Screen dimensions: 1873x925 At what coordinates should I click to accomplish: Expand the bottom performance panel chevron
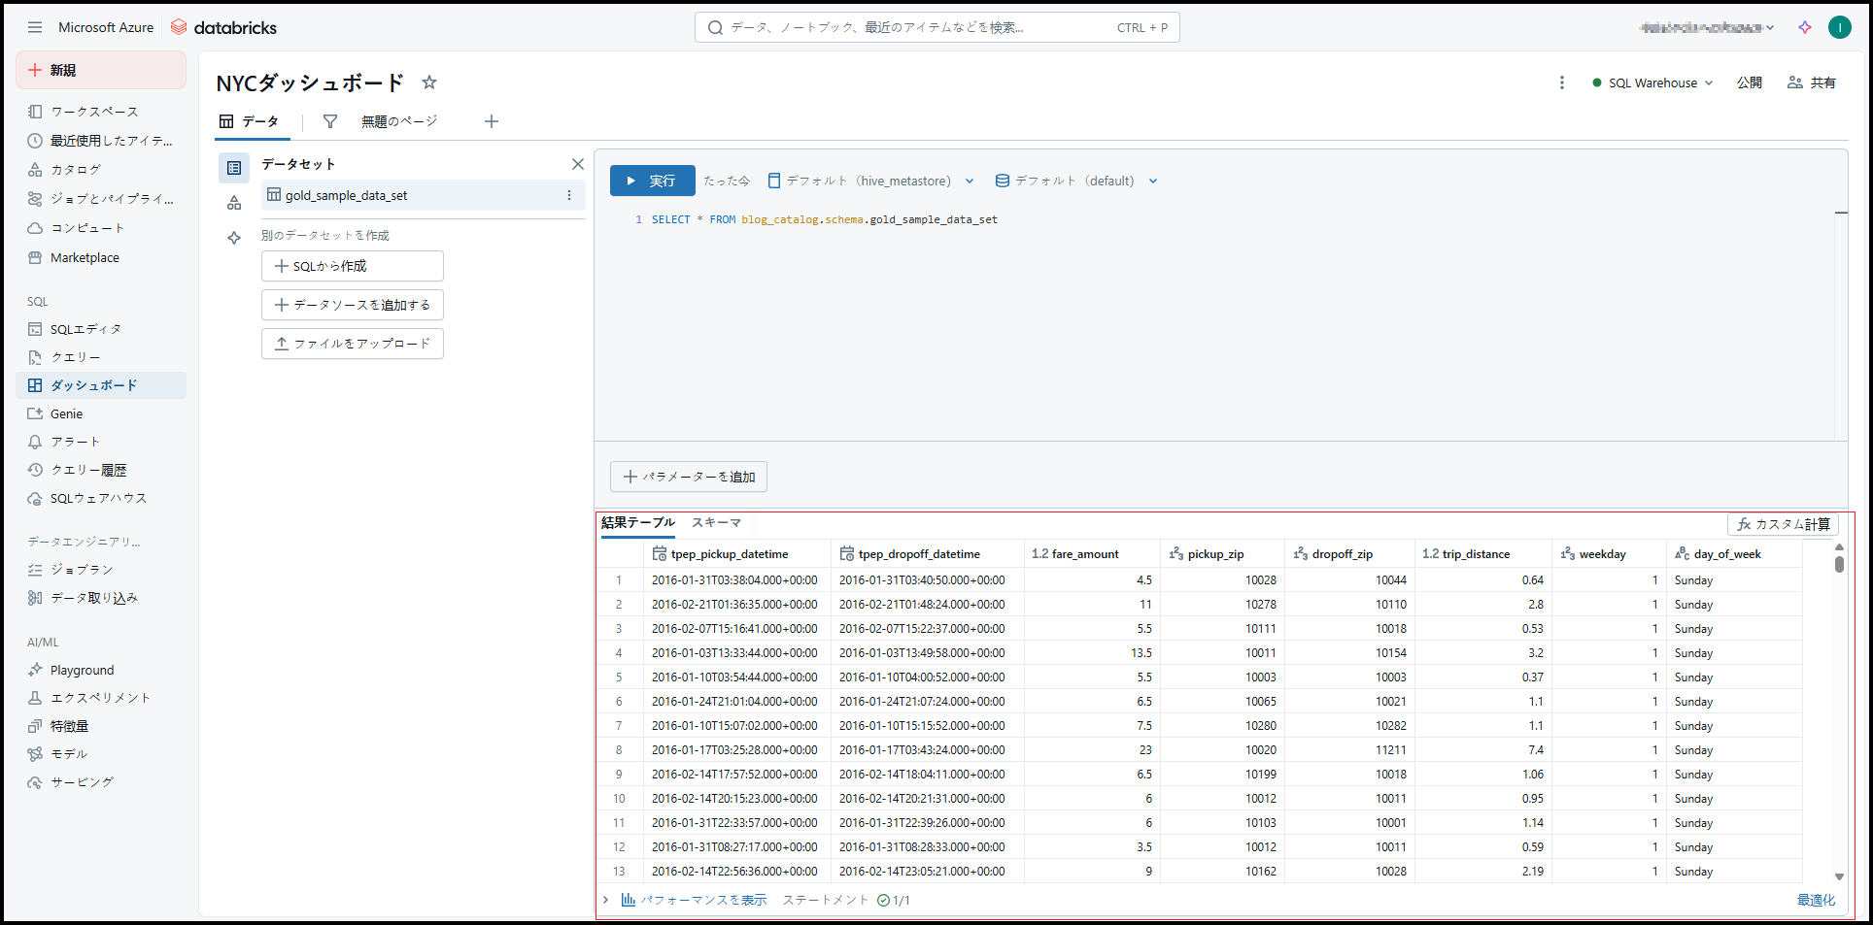click(x=605, y=900)
